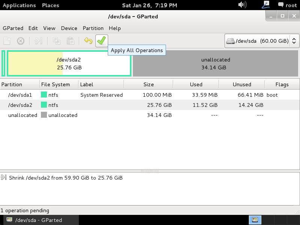The width and height of the screenshot is (300, 225).
Task: Click the Paste partition toolbar icon
Action: pos(70,41)
